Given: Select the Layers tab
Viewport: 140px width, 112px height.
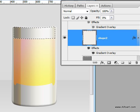Looking at the screenshot, I should tap(91, 6).
